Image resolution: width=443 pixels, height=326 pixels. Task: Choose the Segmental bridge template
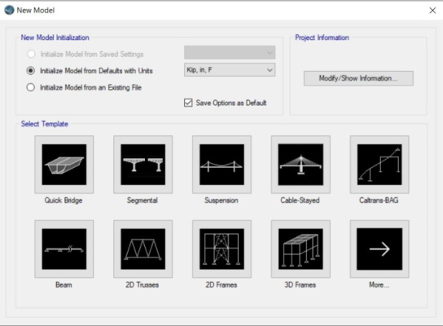[x=143, y=165]
